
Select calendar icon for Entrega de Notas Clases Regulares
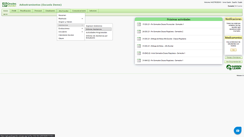139,39
